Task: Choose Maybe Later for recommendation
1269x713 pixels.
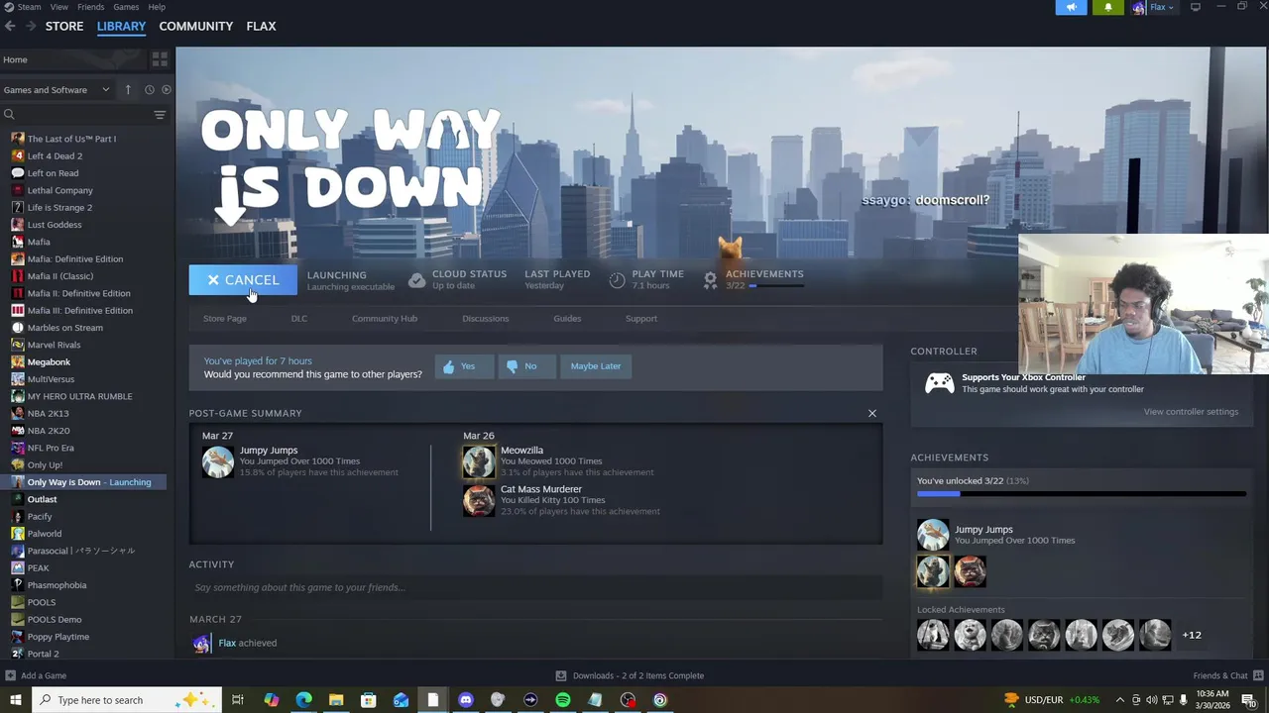Action: pyautogui.click(x=596, y=366)
